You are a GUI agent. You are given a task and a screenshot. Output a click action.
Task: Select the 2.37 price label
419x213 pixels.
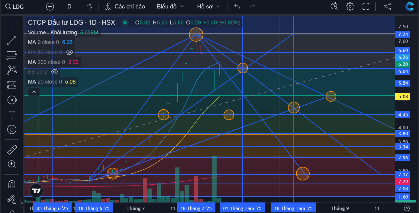click(403, 174)
